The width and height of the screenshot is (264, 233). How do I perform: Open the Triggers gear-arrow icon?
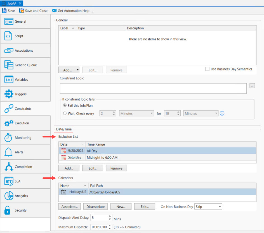[x=9, y=94]
